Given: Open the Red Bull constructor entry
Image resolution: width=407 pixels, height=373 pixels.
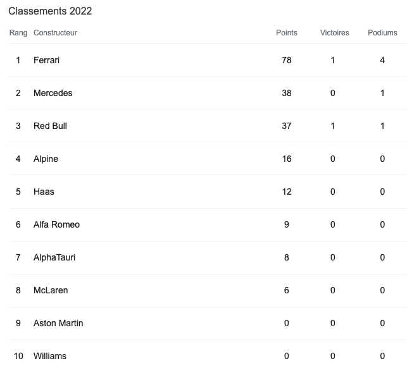Looking at the screenshot, I should coord(50,126).
